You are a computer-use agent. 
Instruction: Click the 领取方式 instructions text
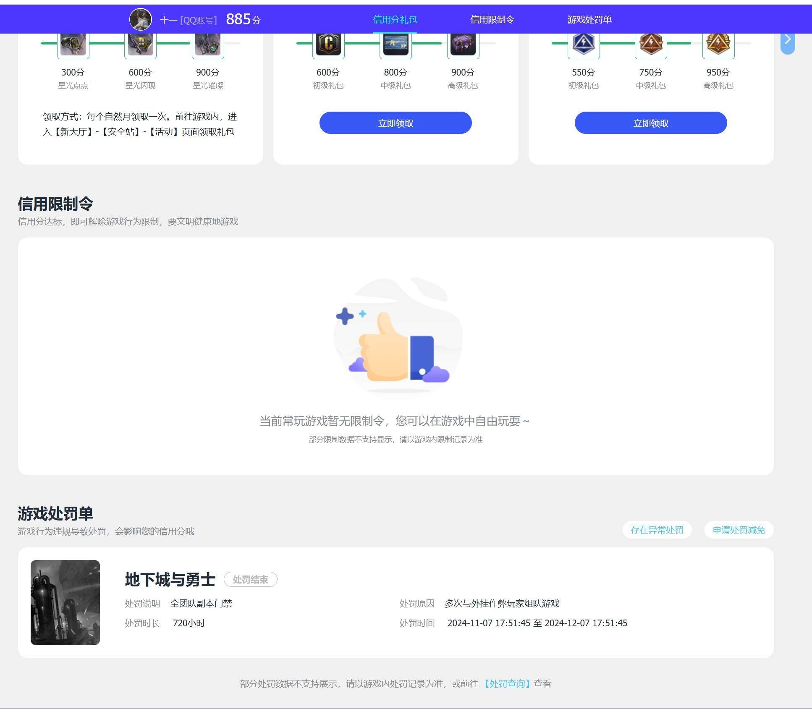[x=140, y=124]
